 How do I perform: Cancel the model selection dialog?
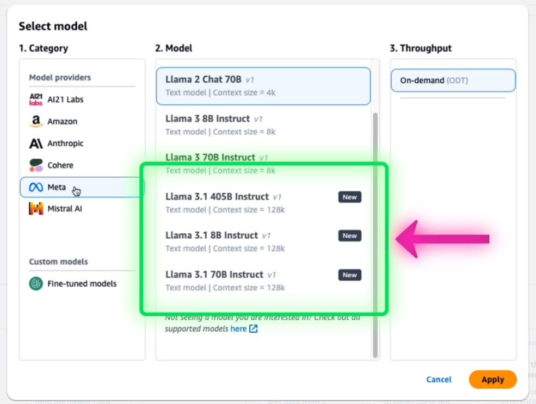point(439,380)
